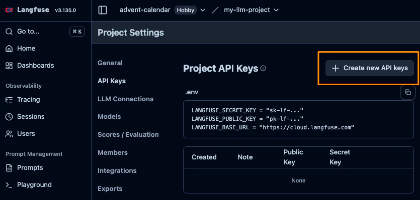Click info icon next to Project API Keys
Viewport: 420px width, 200px height.
click(x=263, y=68)
